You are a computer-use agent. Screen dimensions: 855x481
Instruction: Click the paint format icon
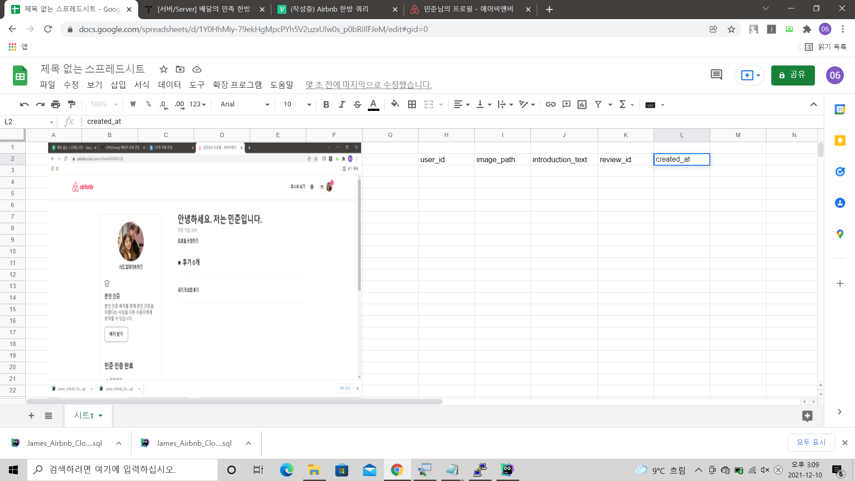[71, 104]
